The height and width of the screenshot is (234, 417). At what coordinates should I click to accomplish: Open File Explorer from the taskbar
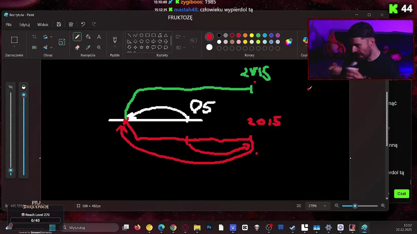[x=197, y=227]
